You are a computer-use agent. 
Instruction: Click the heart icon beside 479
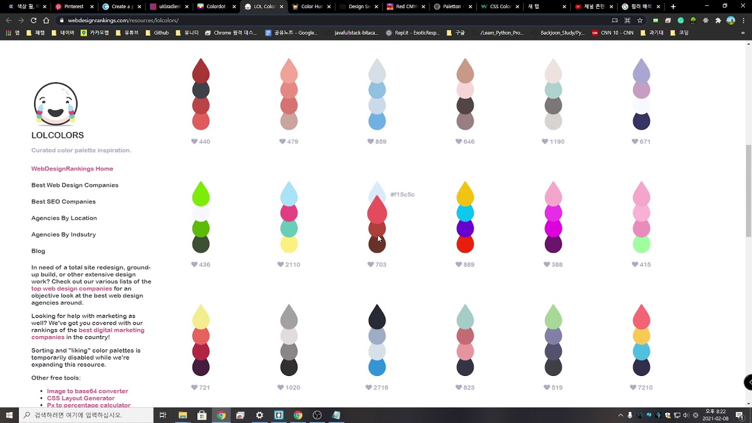[283, 142]
